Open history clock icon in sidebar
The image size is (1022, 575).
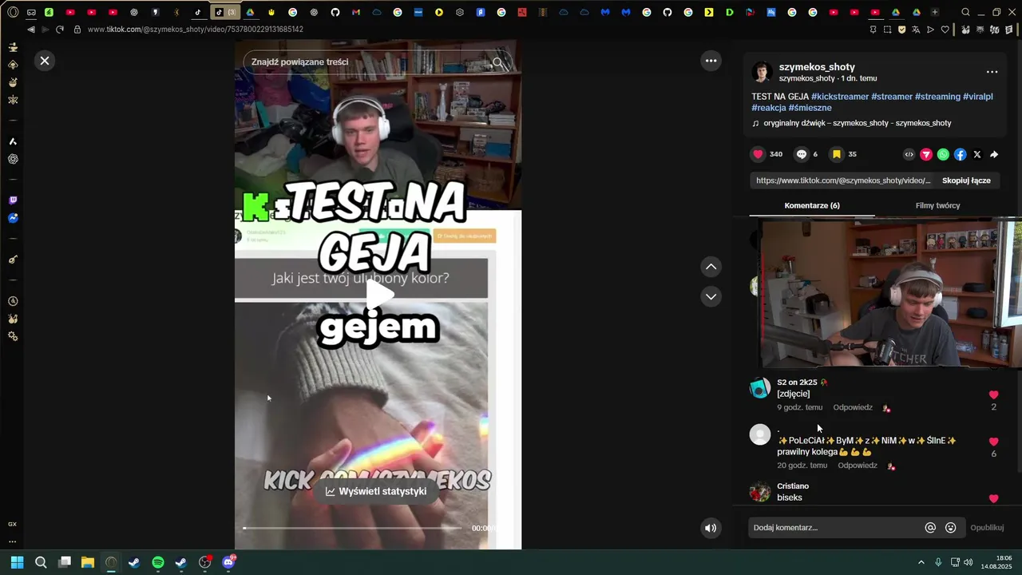13,301
